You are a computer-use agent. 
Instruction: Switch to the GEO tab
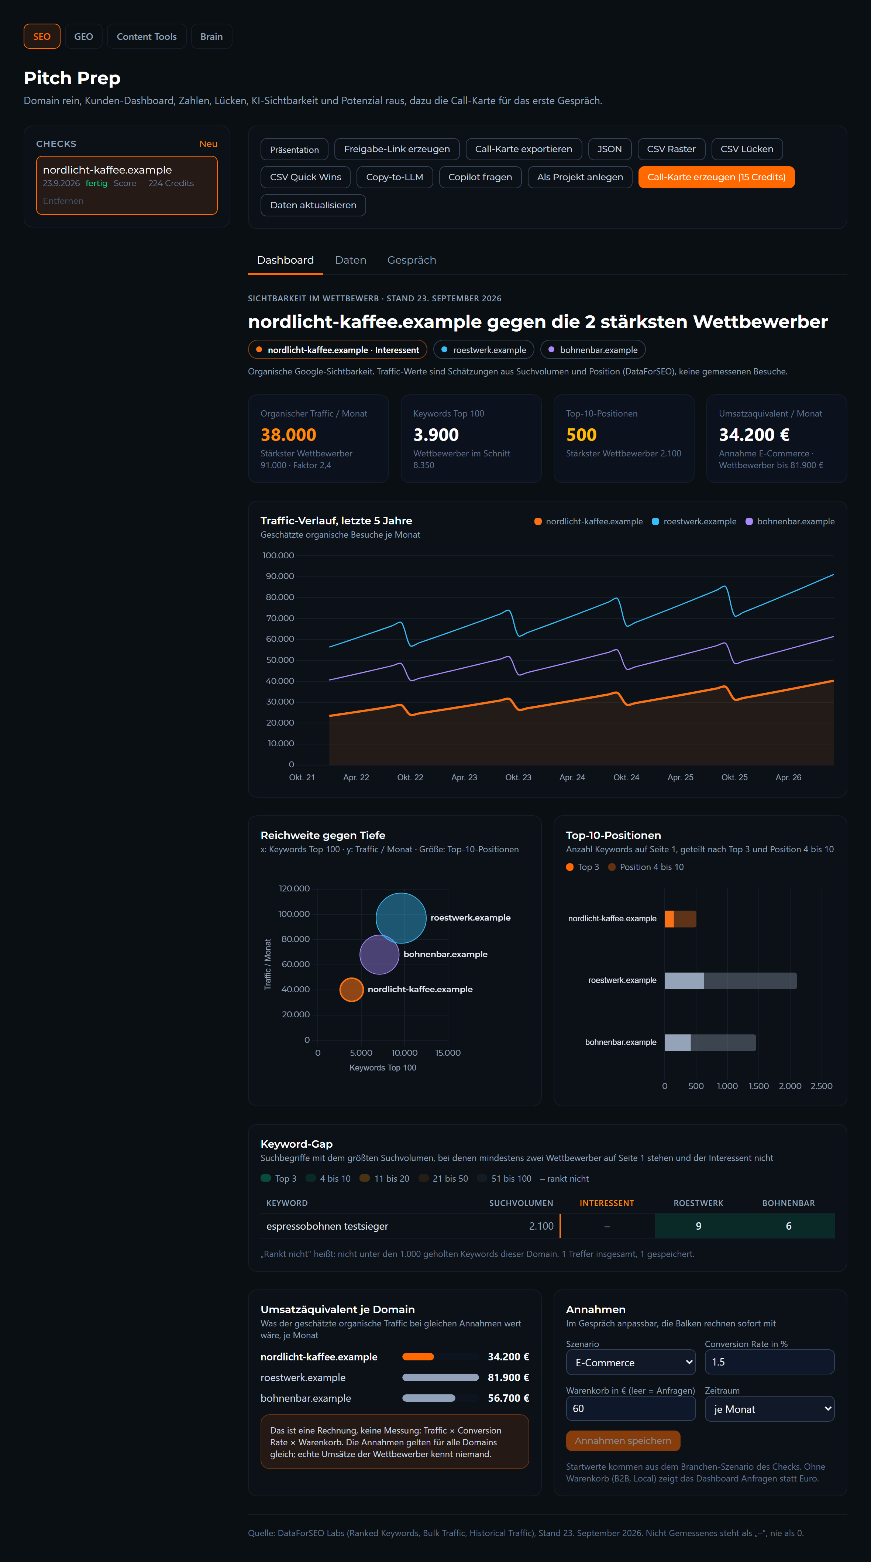pos(84,37)
